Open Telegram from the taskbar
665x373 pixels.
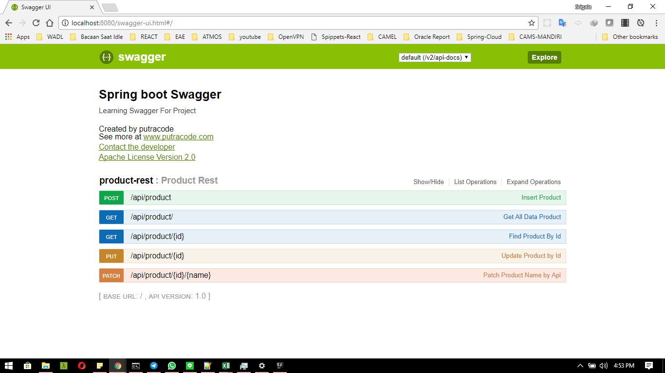coord(154,366)
